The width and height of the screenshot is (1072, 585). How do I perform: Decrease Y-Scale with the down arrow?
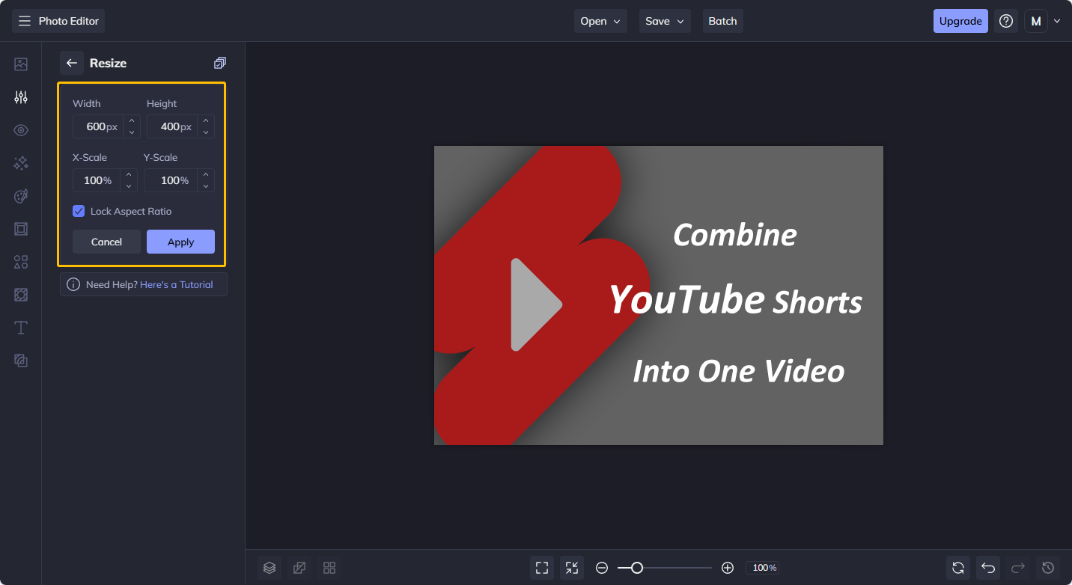[206, 186]
